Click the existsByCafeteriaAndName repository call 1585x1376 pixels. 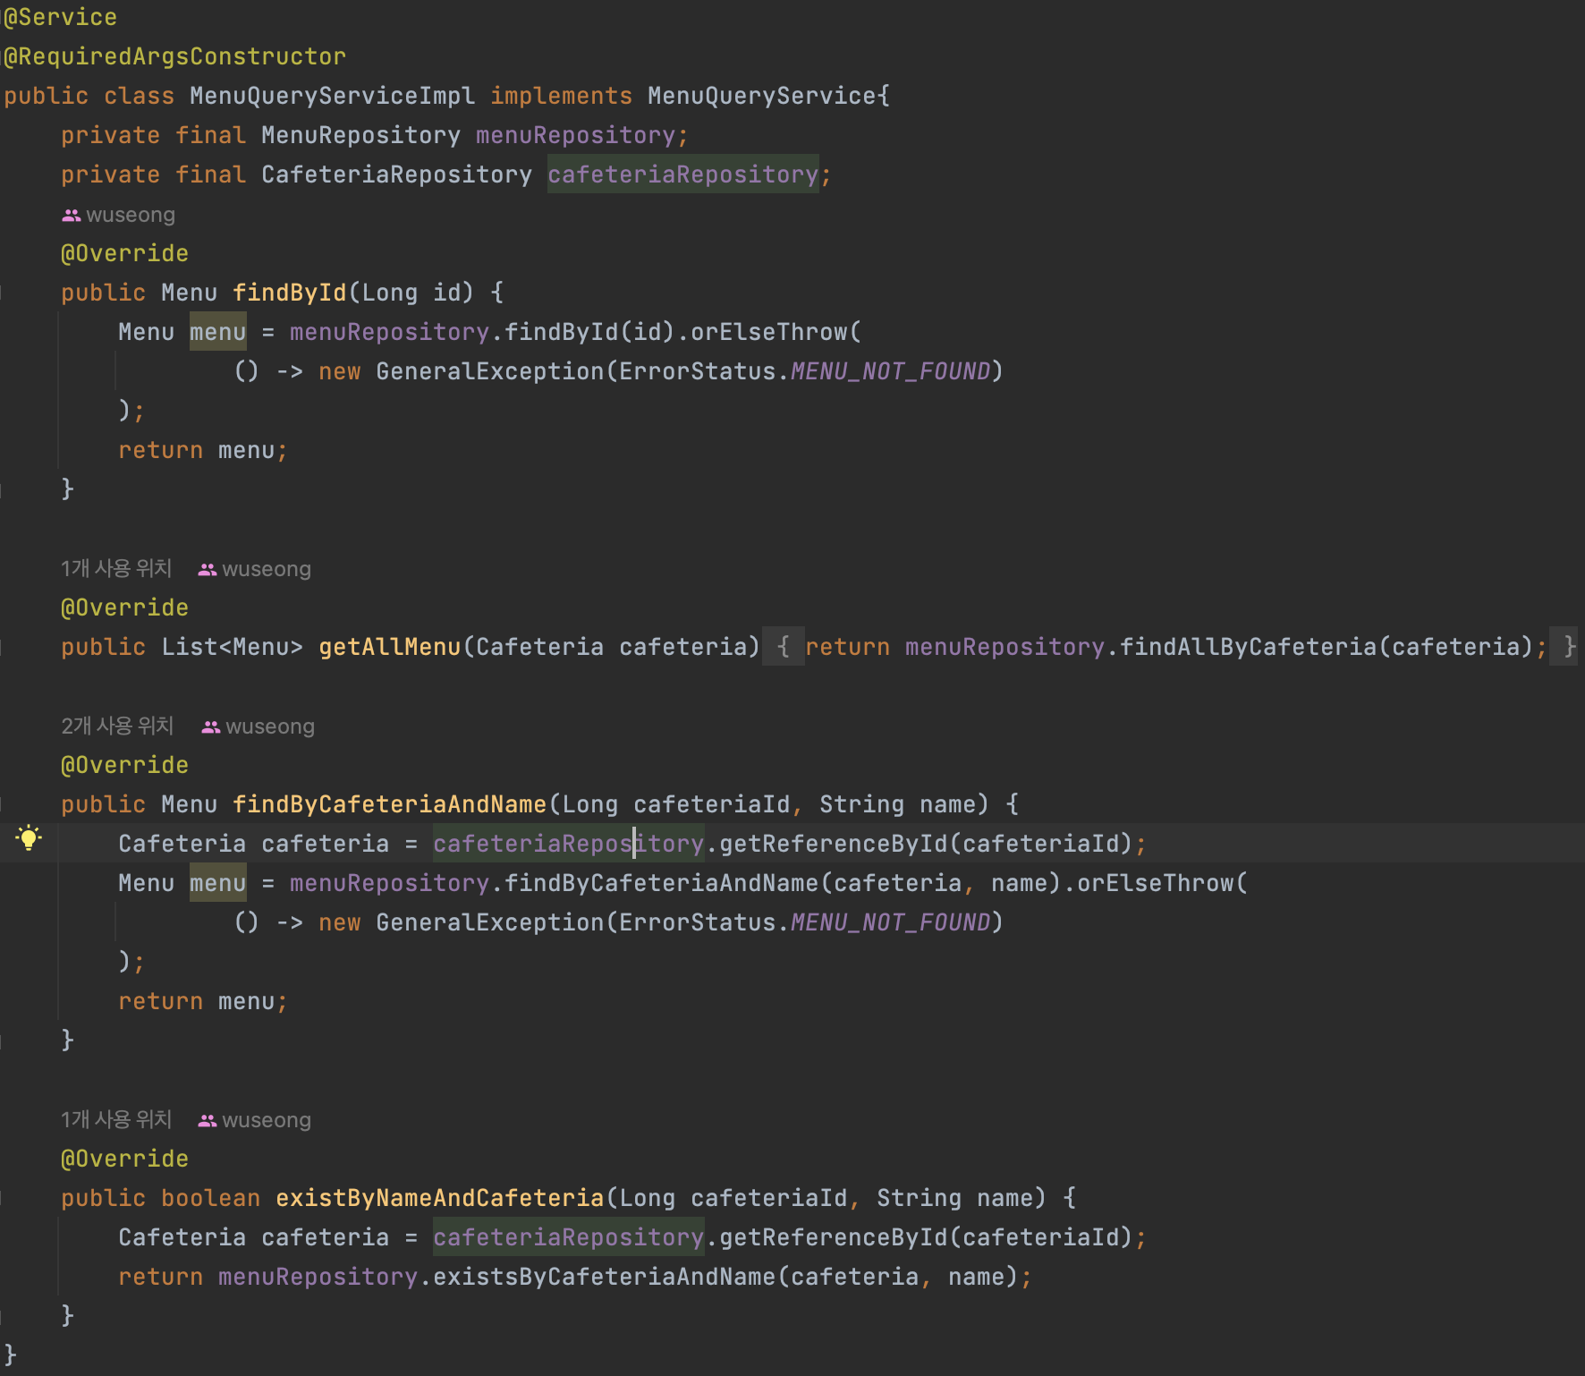[x=604, y=1278]
